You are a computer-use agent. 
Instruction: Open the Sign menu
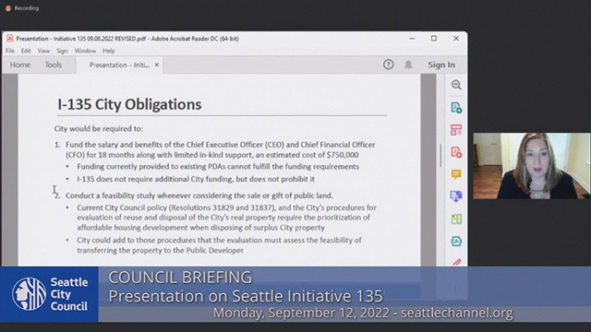tap(62, 51)
